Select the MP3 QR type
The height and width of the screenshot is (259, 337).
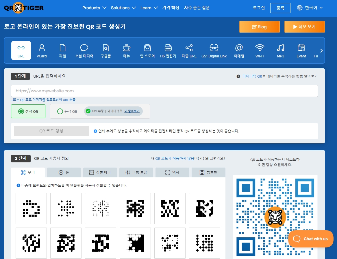point(280,50)
